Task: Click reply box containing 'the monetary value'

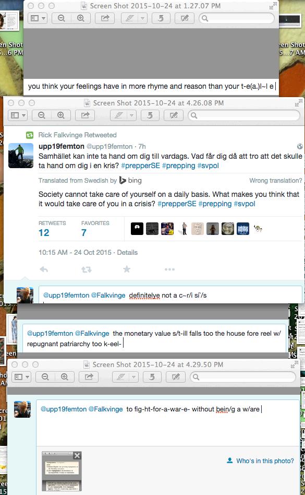Action: pyautogui.click(x=154, y=338)
